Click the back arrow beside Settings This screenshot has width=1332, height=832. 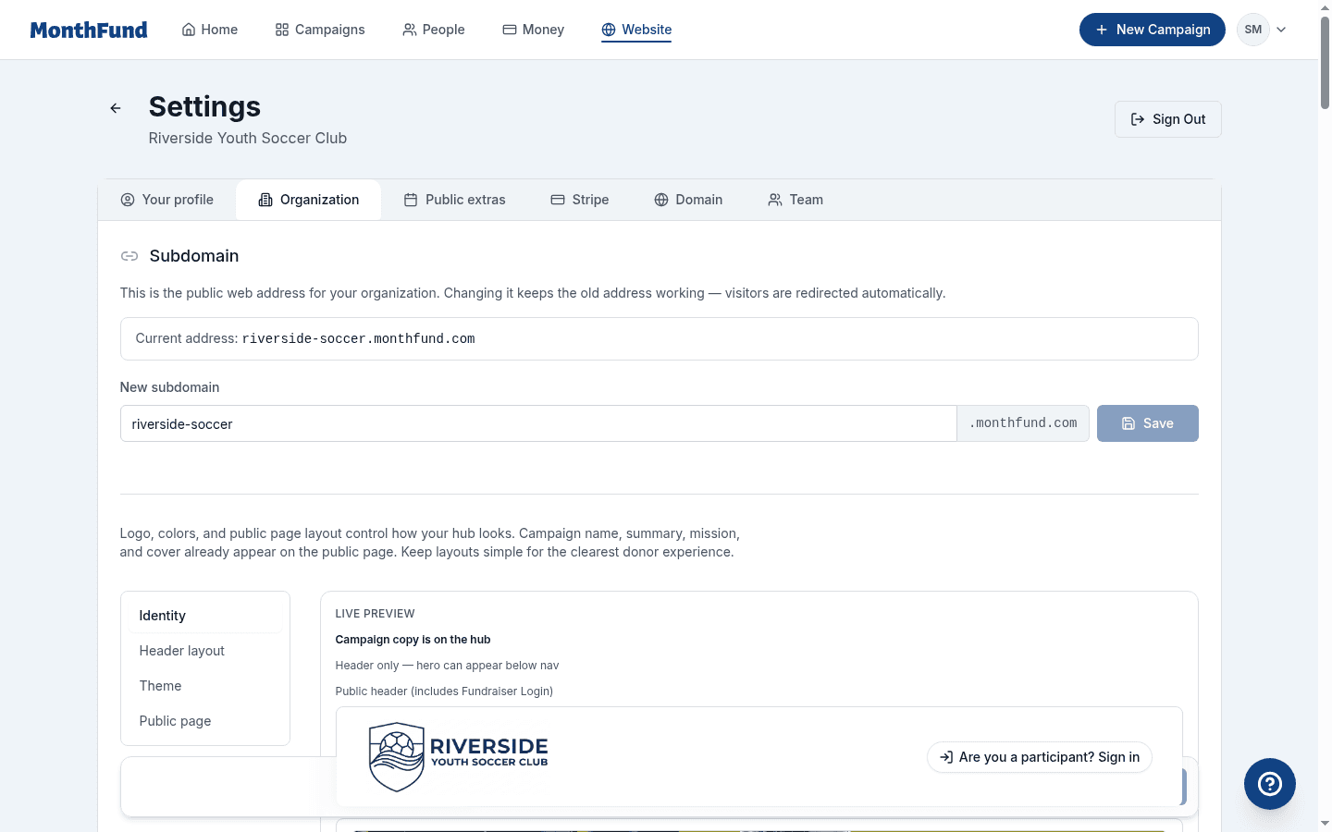pos(116,108)
